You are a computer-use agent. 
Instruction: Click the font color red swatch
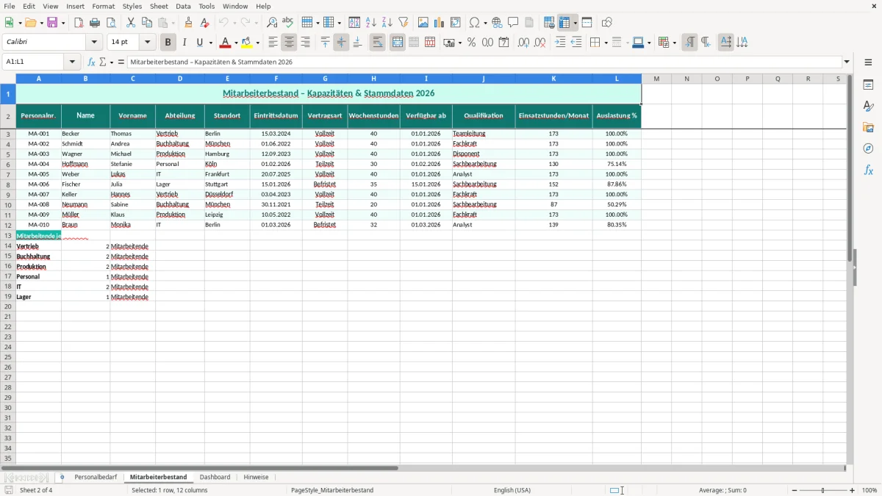(x=225, y=43)
